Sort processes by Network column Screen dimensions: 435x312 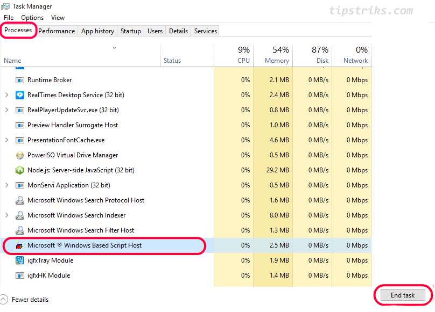[352, 55]
